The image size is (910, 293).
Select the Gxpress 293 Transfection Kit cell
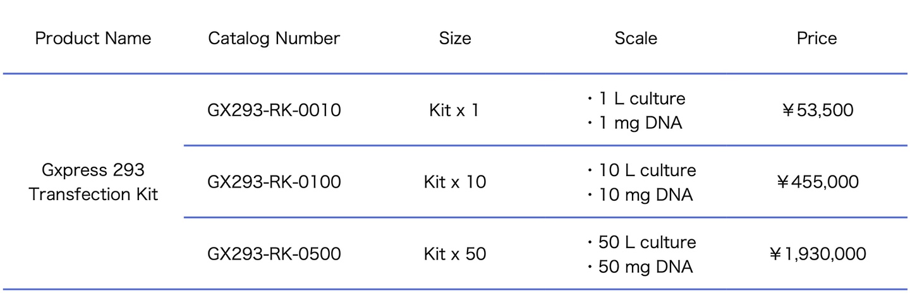(93, 182)
